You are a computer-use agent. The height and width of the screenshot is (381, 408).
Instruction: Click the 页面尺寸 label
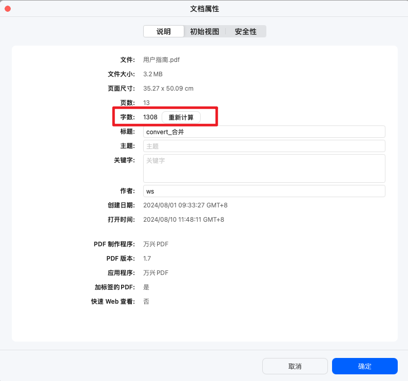tap(121, 89)
